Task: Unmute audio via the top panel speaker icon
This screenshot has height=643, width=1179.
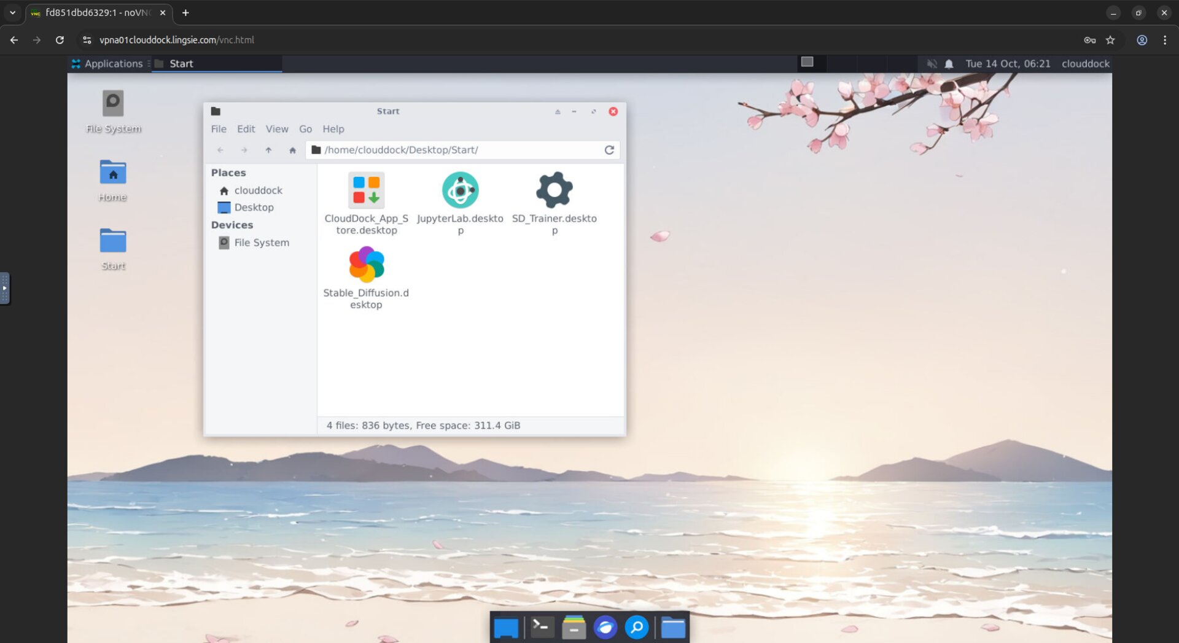Action: point(932,63)
